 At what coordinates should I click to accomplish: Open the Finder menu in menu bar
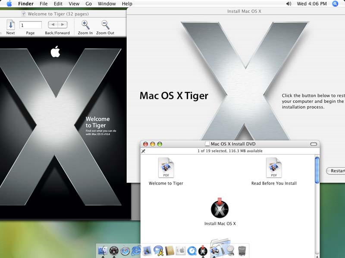(26, 4)
